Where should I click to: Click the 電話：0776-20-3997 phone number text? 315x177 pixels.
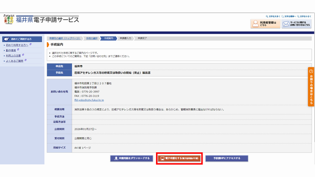pos(87,91)
